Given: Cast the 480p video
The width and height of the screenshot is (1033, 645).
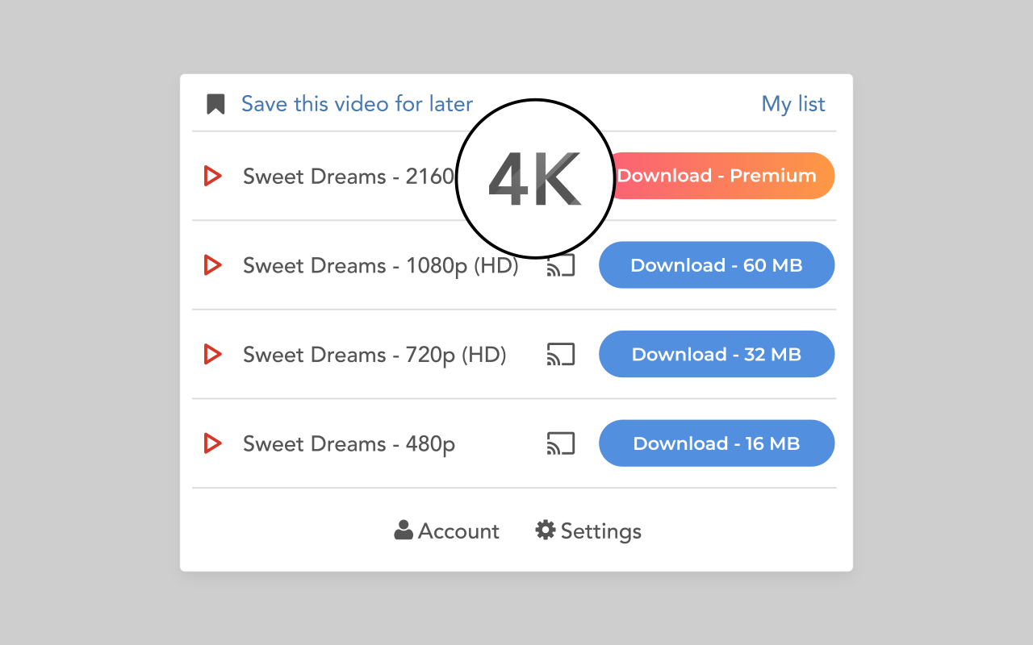Looking at the screenshot, I should pyautogui.click(x=561, y=443).
